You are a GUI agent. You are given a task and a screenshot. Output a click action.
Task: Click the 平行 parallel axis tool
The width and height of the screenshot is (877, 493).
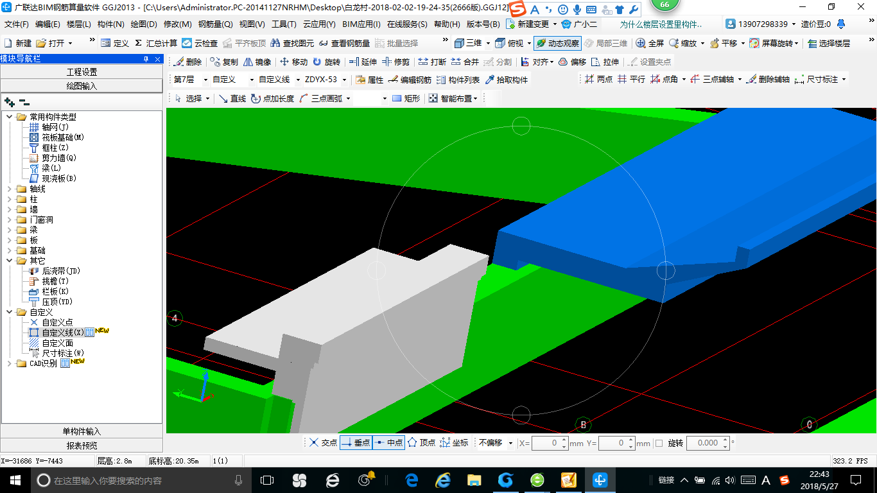(x=631, y=80)
